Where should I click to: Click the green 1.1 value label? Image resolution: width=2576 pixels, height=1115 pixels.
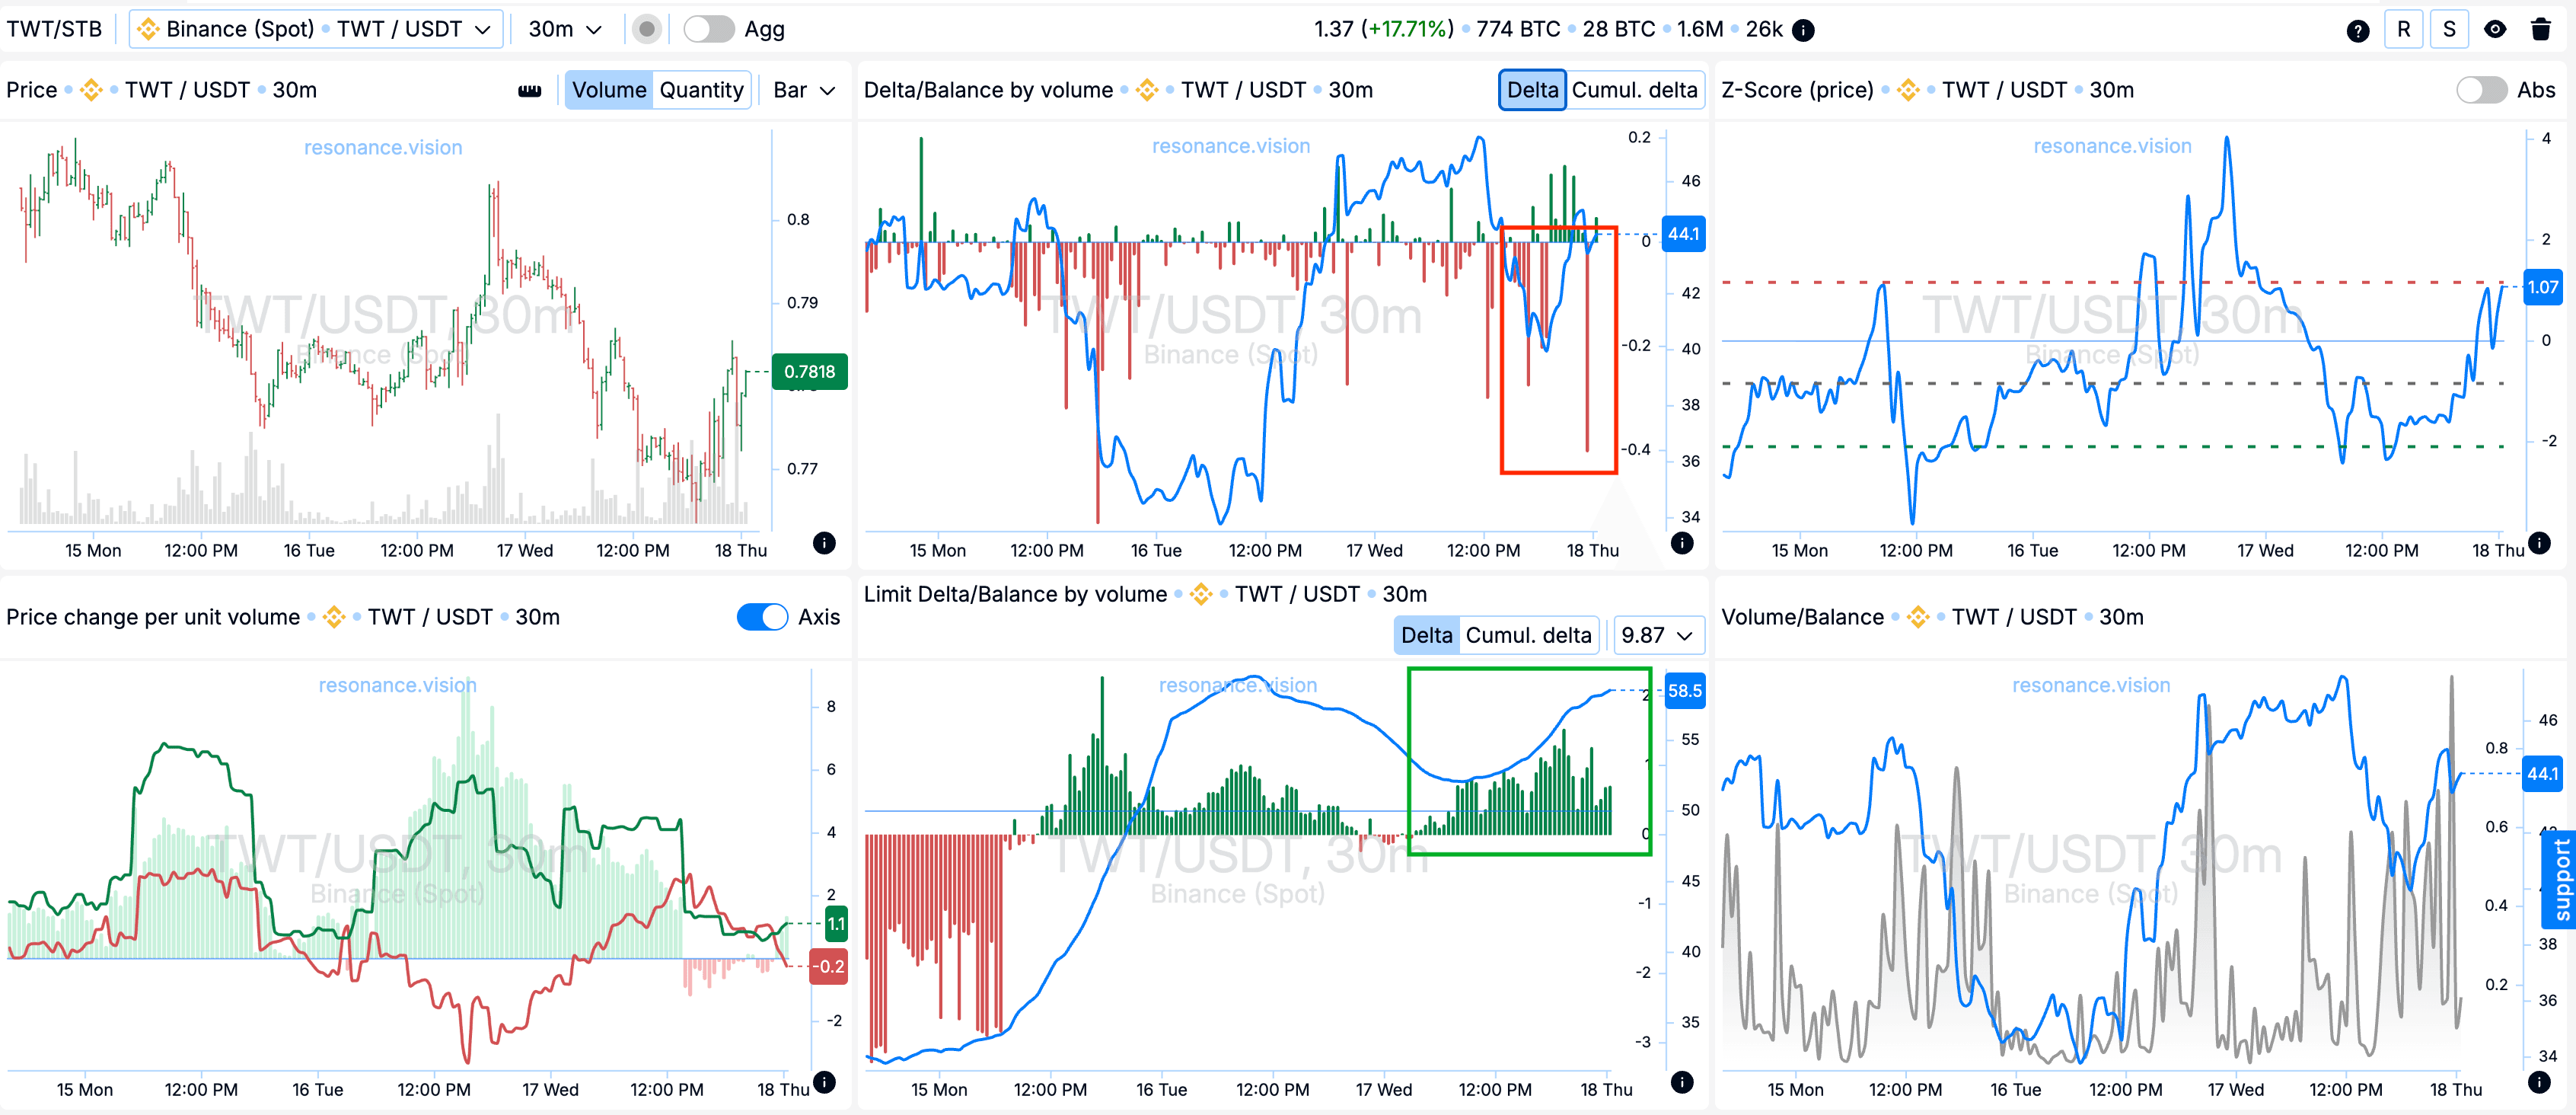835,923
